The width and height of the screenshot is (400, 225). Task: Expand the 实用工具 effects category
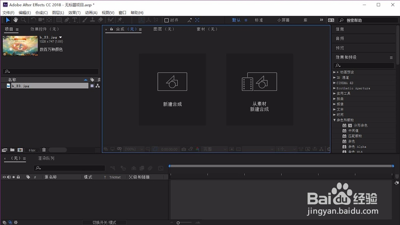click(x=334, y=93)
